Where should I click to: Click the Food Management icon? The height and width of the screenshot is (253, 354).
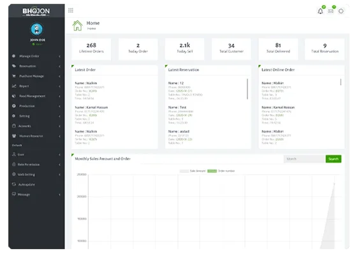(x=14, y=96)
